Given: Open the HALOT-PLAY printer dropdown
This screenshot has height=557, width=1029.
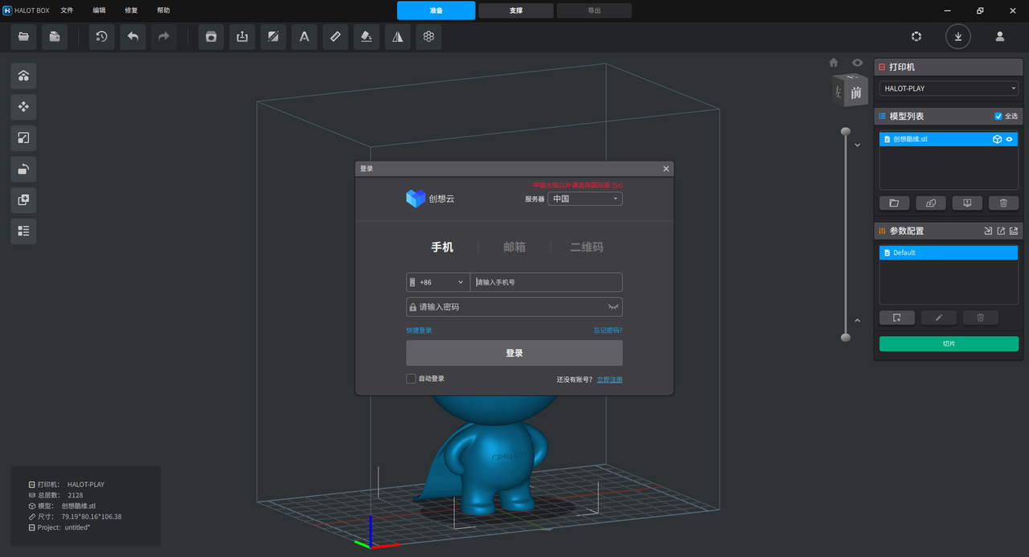Looking at the screenshot, I should pos(949,88).
